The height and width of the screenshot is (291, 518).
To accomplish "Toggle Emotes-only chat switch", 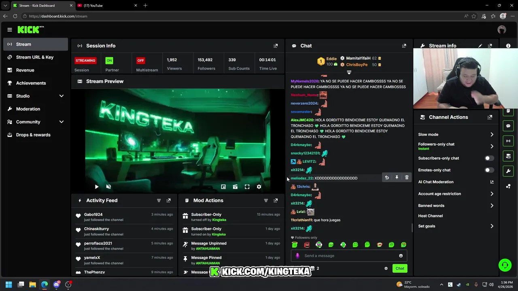I will point(489,170).
